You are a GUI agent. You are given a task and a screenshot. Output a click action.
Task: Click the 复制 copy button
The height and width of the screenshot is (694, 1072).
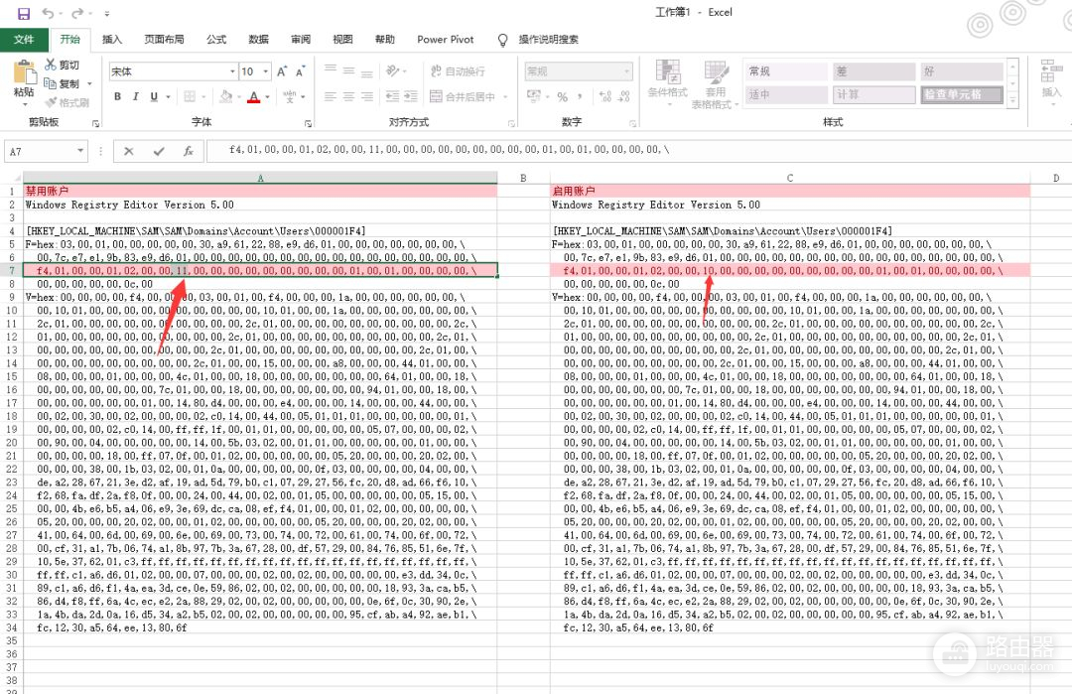(x=63, y=83)
